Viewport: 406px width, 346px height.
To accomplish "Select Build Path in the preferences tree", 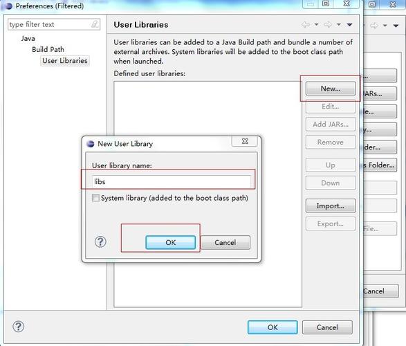I will click(x=48, y=49).
